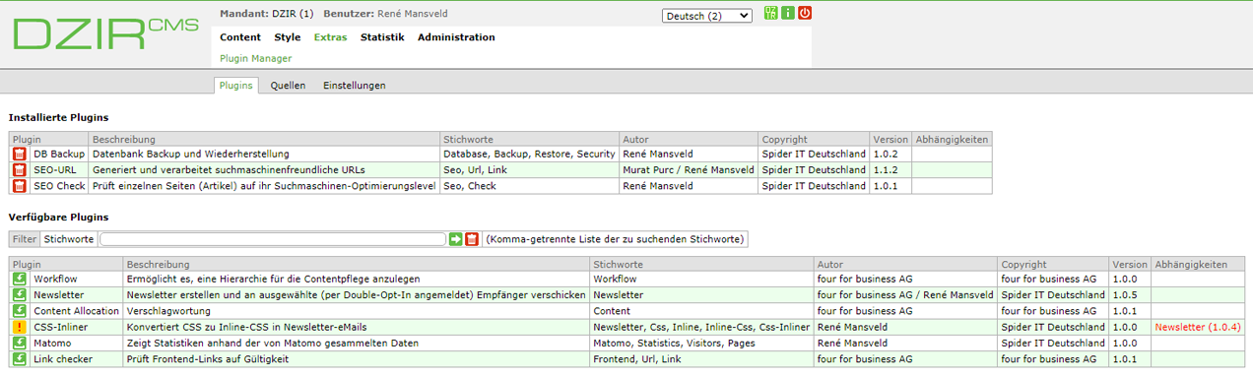Click 'Verfügbare Plugins' heading
Screen dimensions: 1253x376
click(x=58, y=217)
